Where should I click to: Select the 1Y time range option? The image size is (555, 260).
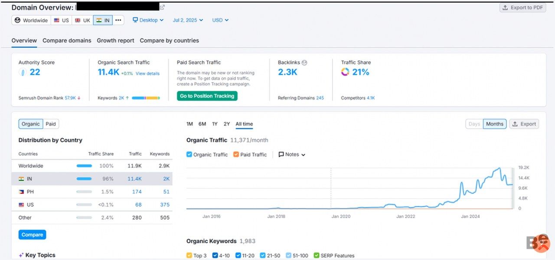click(215, 124)
